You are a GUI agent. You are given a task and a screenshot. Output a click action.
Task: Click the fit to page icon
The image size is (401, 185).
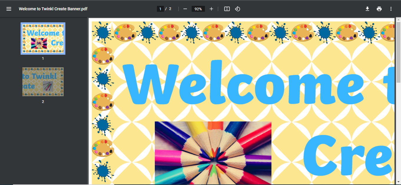227,9
